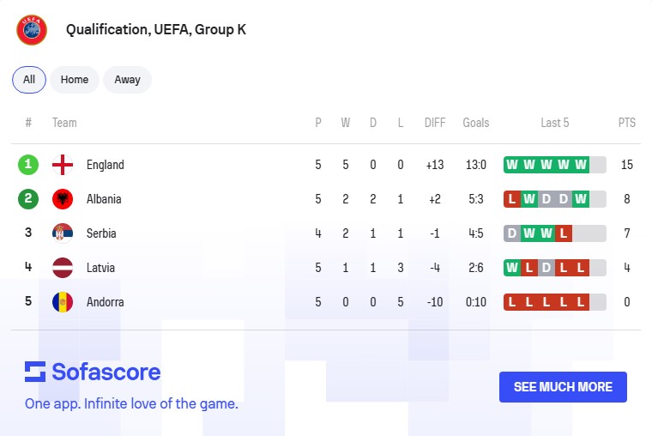Open the Andorra team link
This screenshot has width=652, height=436.
pyautogui.click(x=106, y=302)
